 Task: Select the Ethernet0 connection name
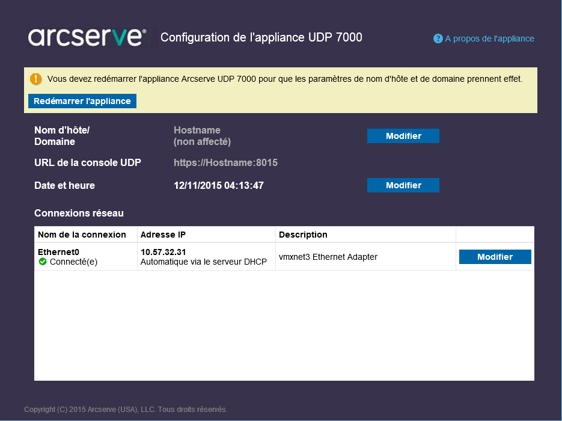click(x=58, y=252)
